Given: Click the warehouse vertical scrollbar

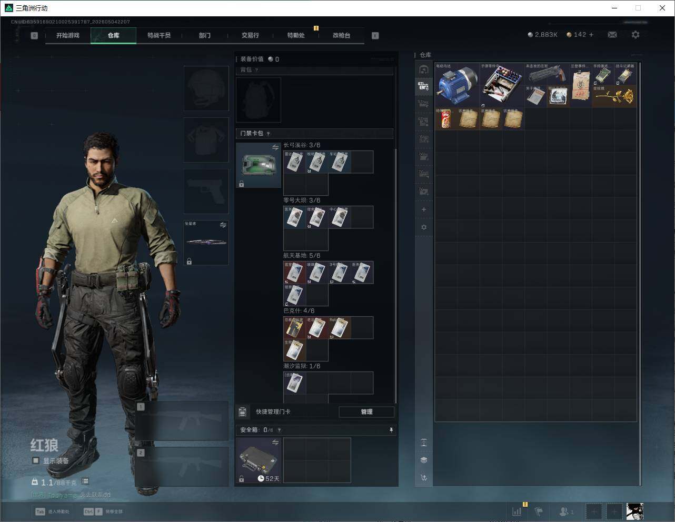Looking at the screenshot, I should point(640,274).
